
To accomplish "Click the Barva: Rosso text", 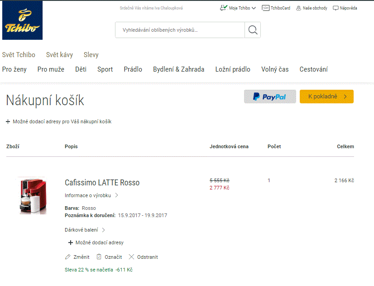I will (81, 208).
